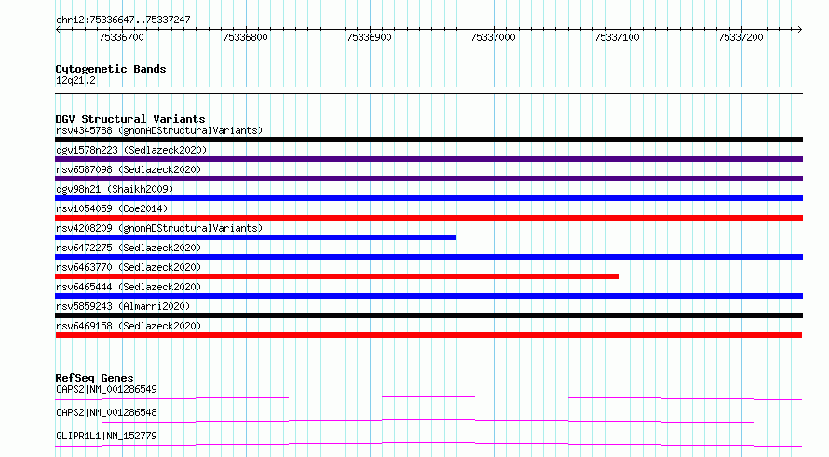Open variant label nsv5859243 (Almarri2020)
The height and width of the screenshot is (457, 829).
point(123,306)
